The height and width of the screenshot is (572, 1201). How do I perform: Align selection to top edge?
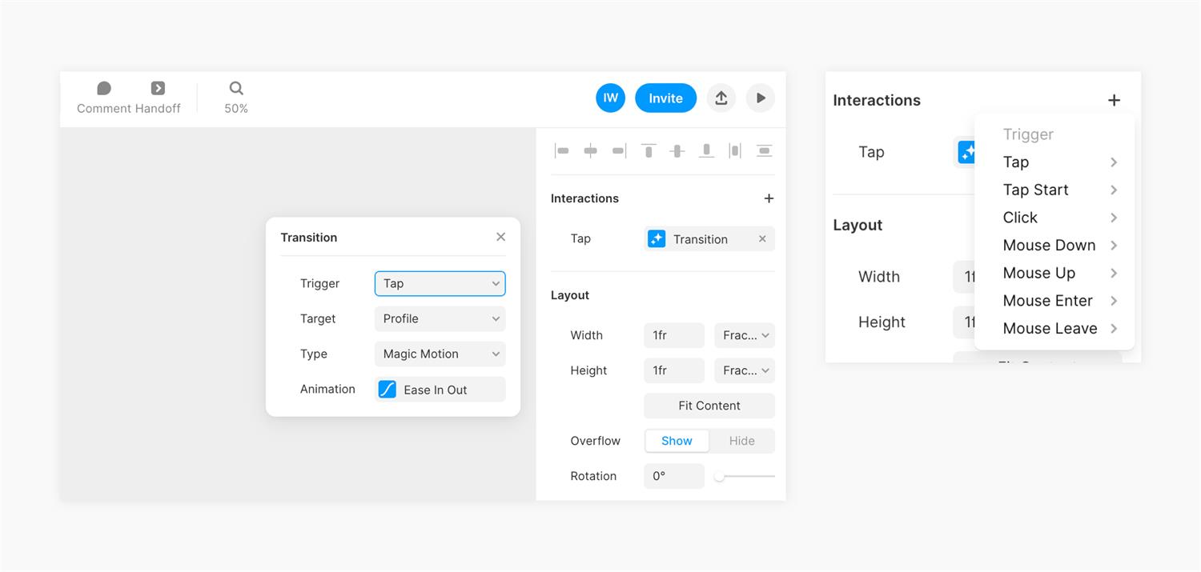649,150
